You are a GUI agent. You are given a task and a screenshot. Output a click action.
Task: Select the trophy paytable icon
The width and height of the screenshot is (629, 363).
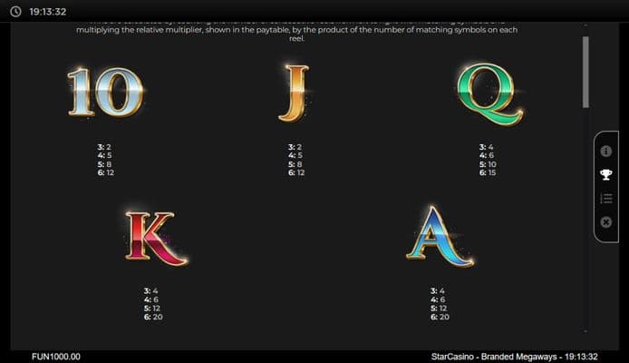point(605,174)
